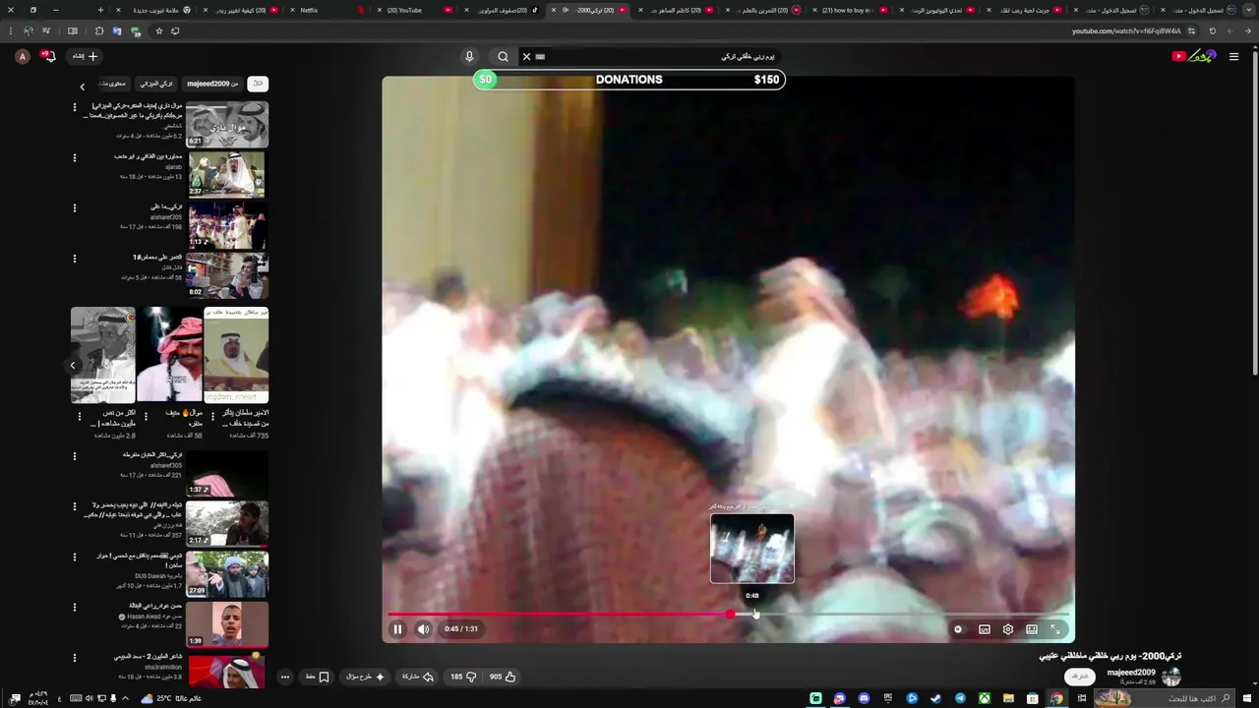
Task: Click the red playhead on progress bar
Action: pyautogui.click(x=730, y=614)
